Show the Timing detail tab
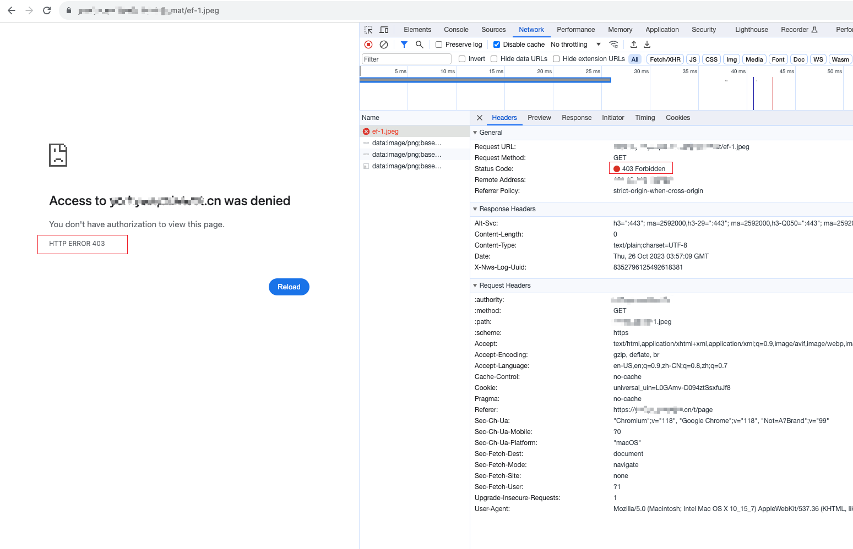Screen dimensions: 853x549 (x=645, y=118)
